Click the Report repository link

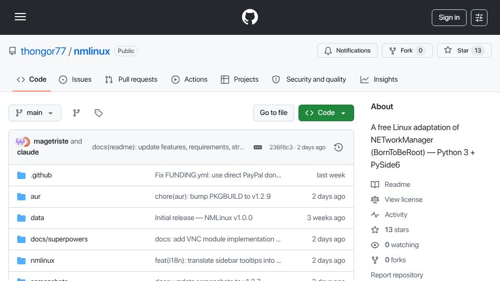tap(397, 275)
